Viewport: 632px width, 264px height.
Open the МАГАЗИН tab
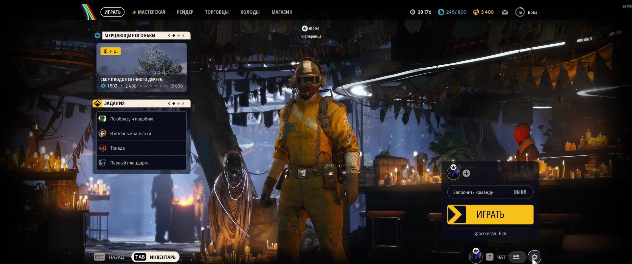(282, 12)
